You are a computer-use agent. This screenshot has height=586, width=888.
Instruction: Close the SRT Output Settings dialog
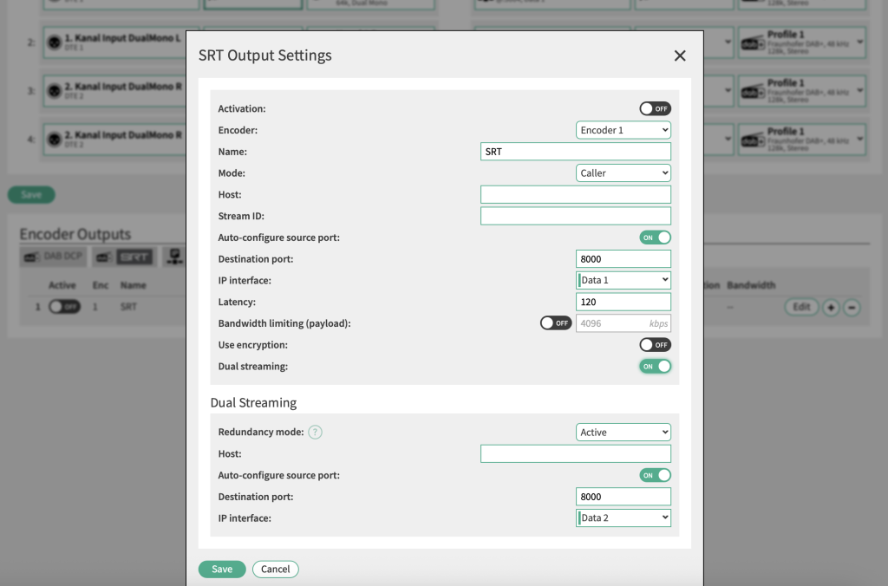[x=680, y=55]
